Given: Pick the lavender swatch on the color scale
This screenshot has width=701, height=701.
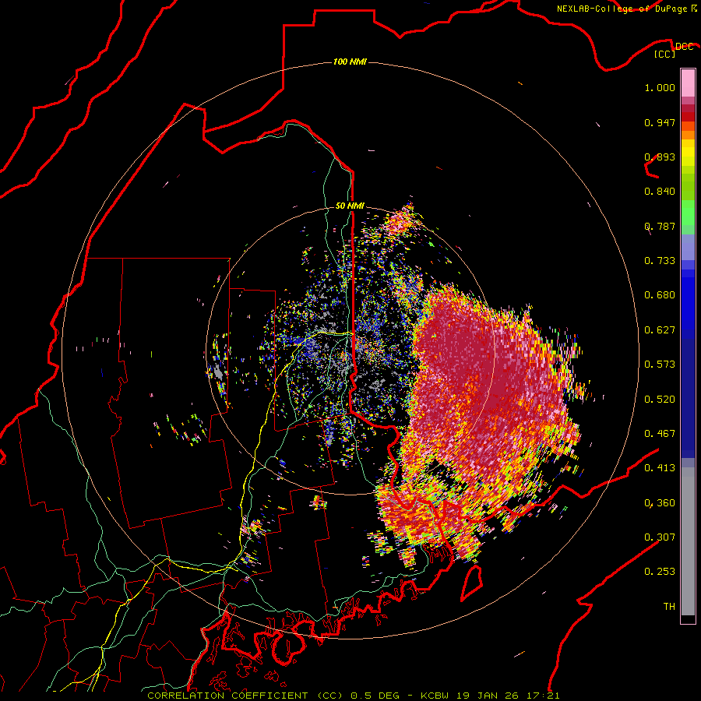Looking at the screenshot, I should point(688,247).
